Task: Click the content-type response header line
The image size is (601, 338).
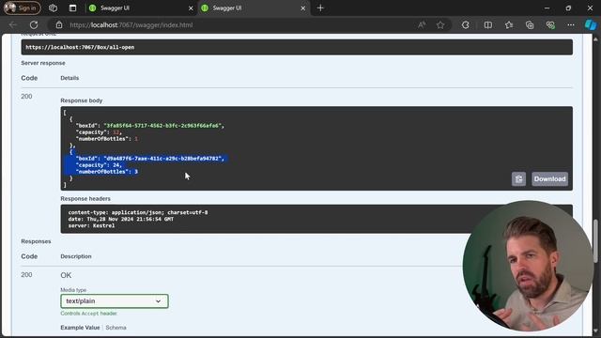Action: [138, 212]
